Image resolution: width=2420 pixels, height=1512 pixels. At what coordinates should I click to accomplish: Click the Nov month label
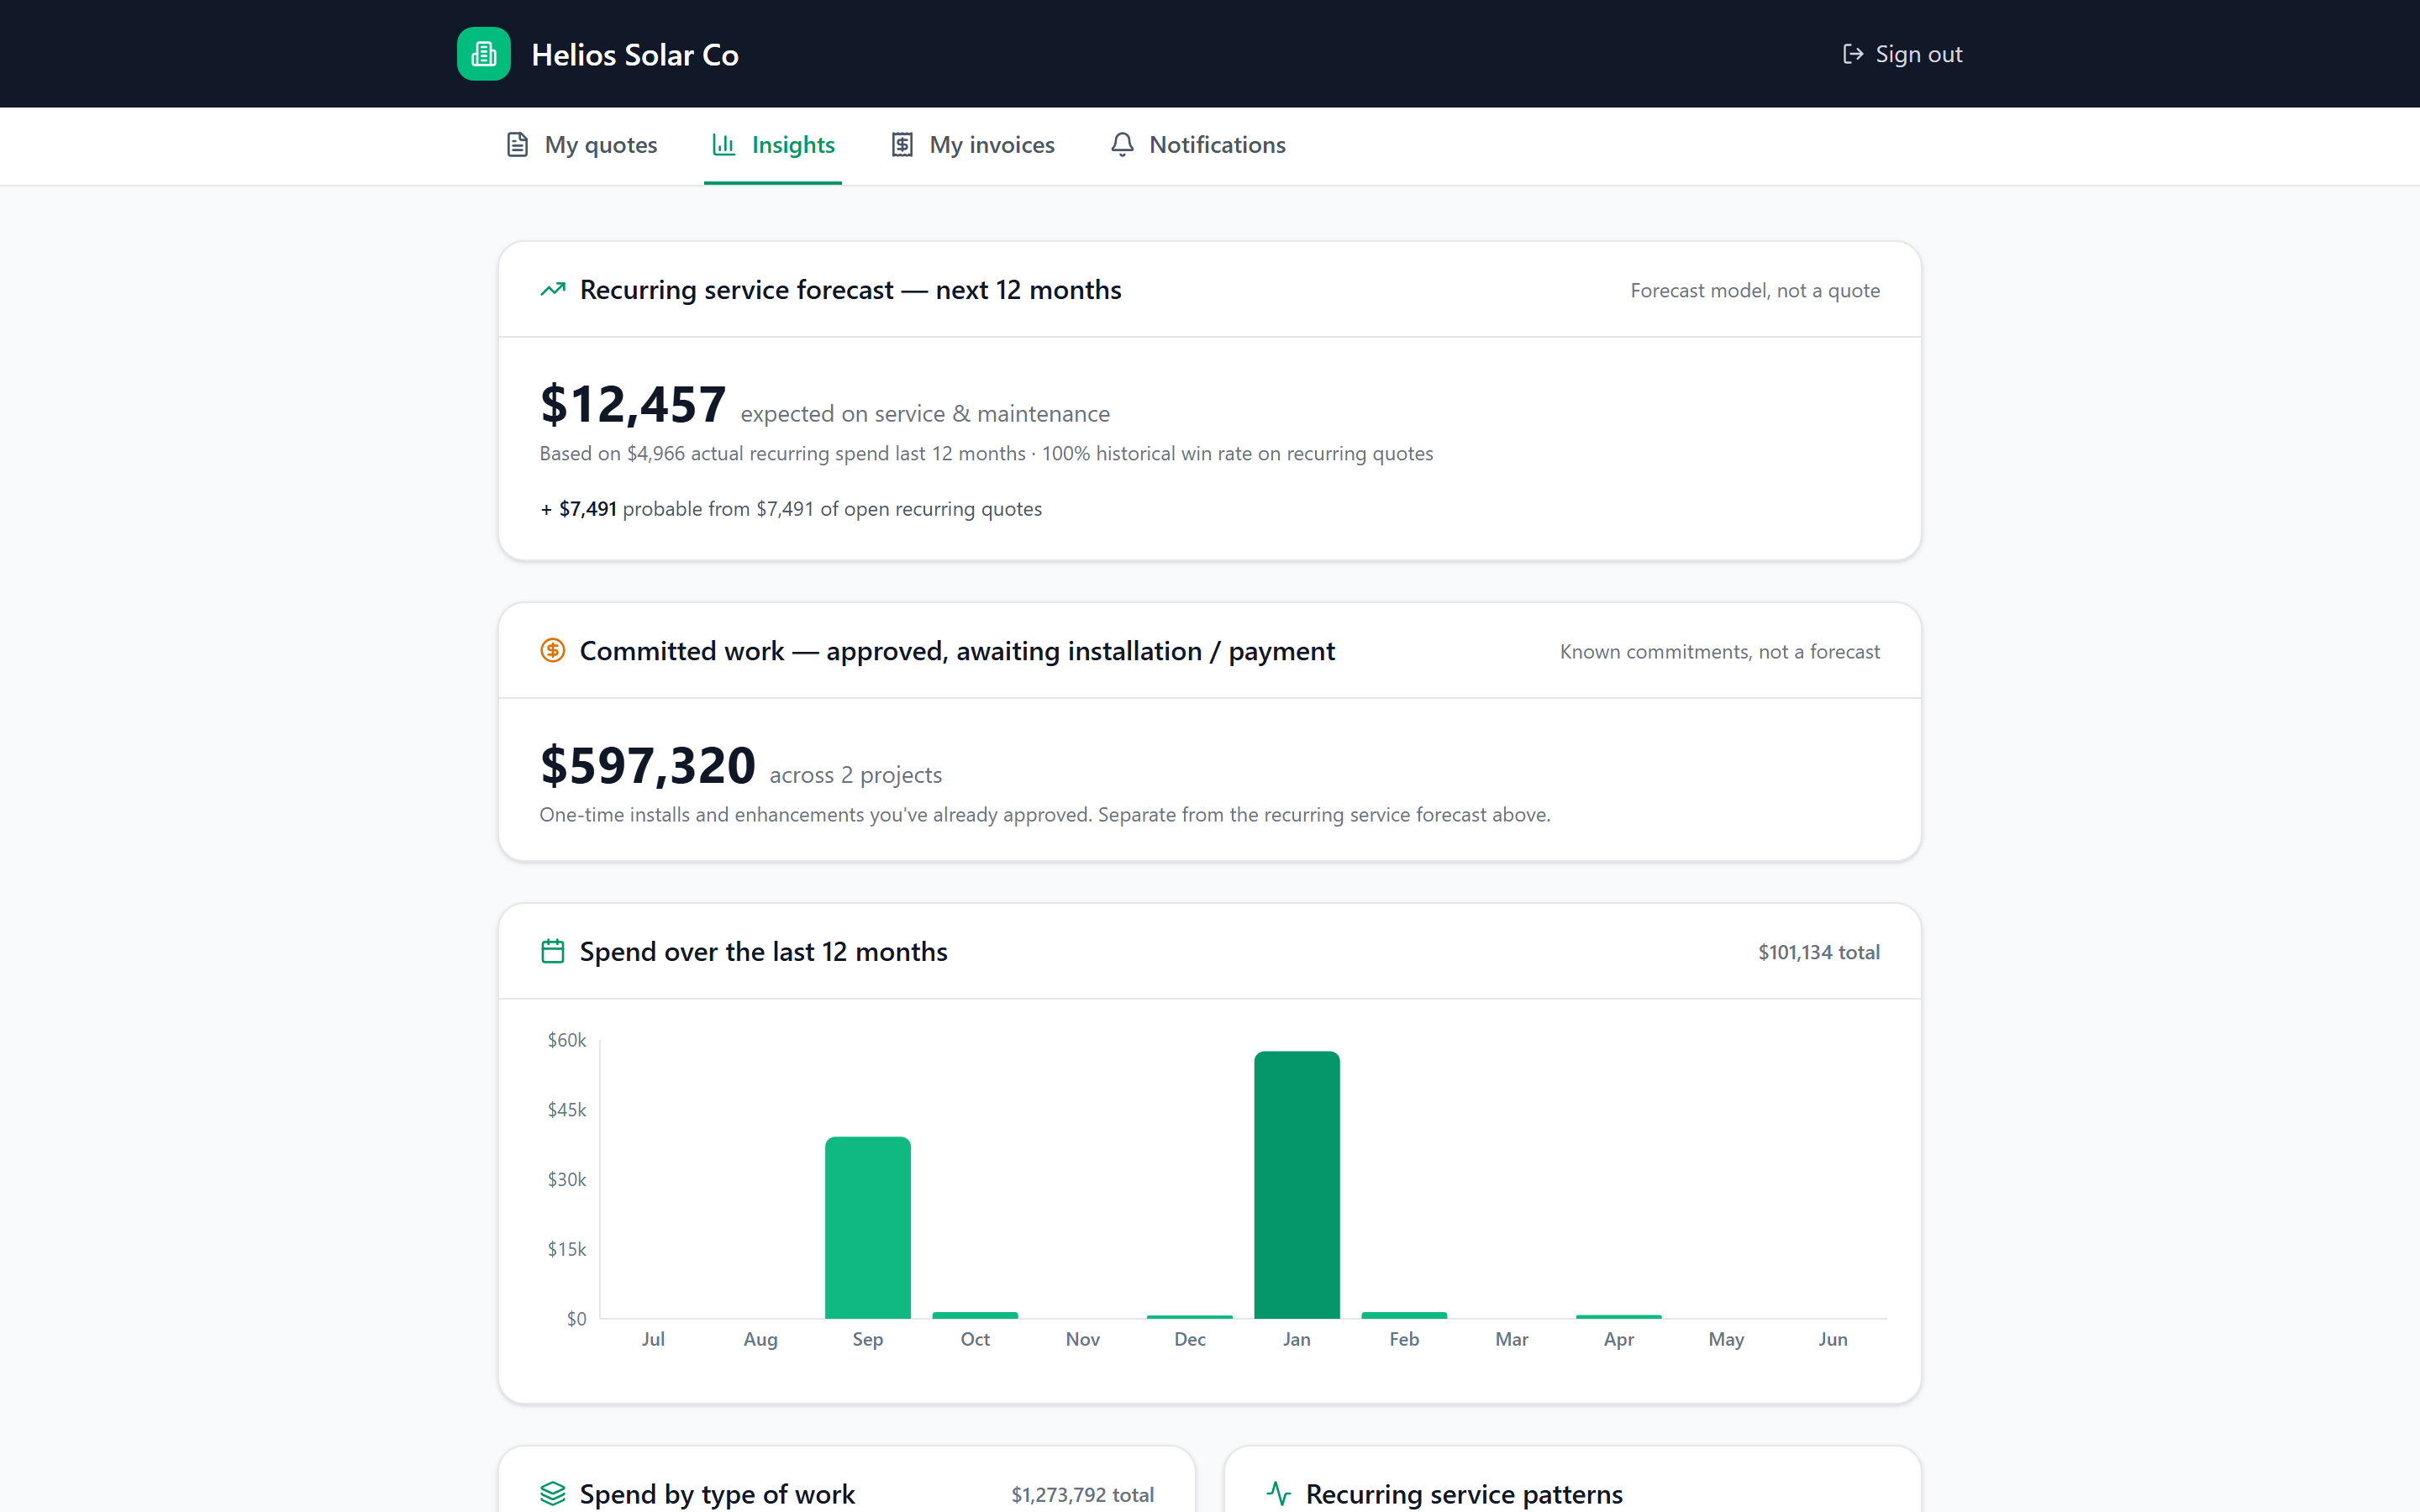point(1083,1339)
